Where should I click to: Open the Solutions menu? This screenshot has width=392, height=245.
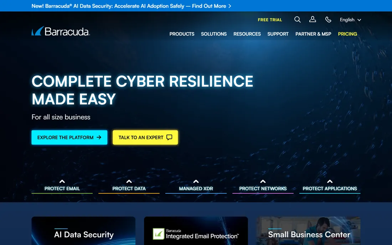click(214, 34)
